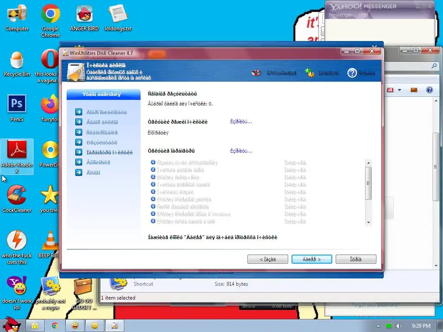Viewport: 443px width, 332px height.
Task: Click the search magnifier in background Explorer window
Action: point(434,66)
